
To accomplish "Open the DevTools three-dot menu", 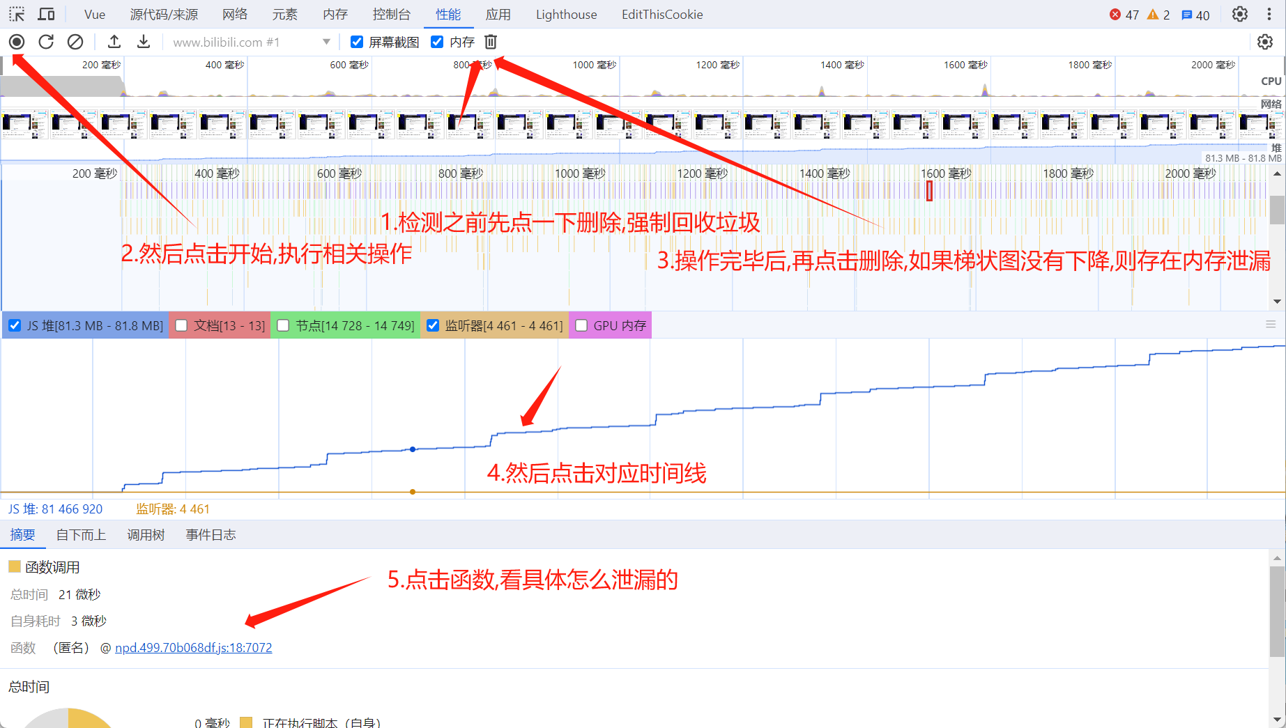I will click(1269, 15).
